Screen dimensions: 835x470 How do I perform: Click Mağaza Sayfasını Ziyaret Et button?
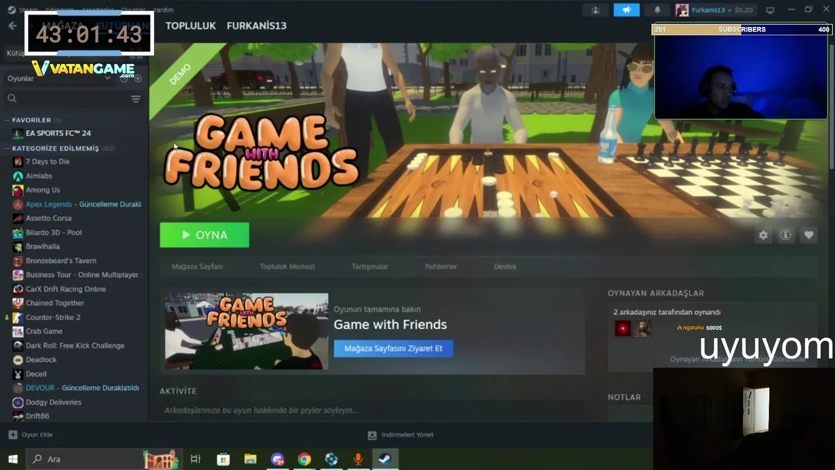[393, 349]
